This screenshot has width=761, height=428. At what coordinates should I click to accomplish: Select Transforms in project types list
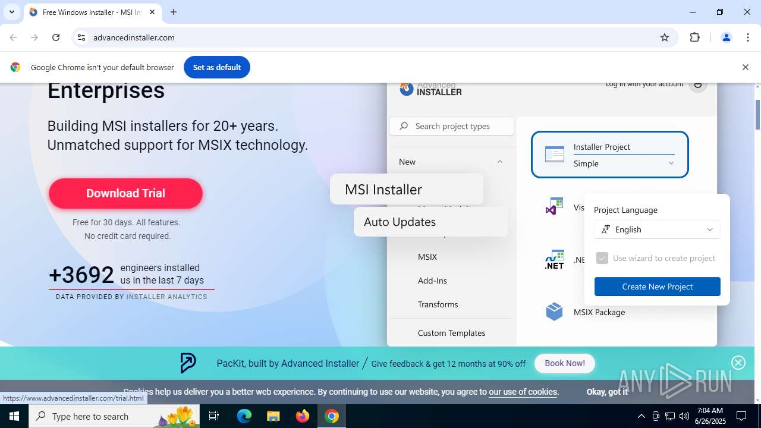[x=438, y=304]
